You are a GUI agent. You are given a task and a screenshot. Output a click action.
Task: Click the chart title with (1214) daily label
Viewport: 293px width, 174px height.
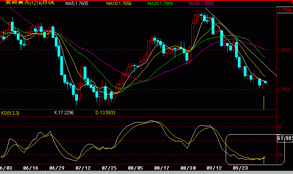[30, 3]
